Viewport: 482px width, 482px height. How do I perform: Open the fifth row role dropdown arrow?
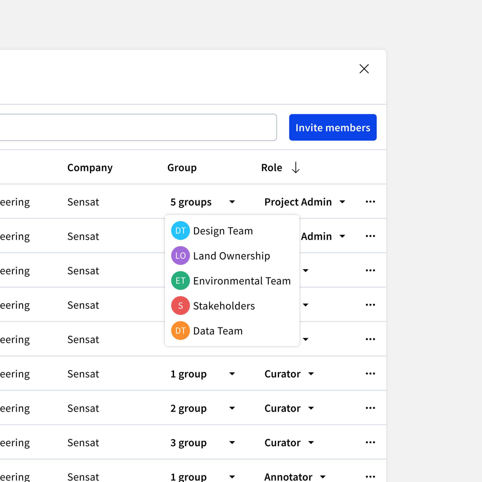click(306, 339)
